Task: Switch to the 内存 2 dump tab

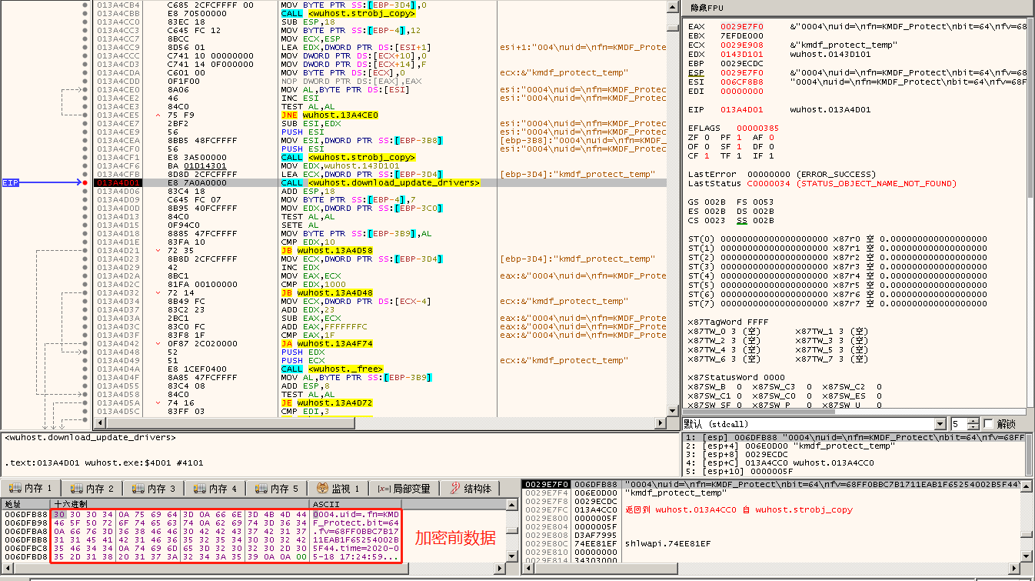Action: pos(92,489)
